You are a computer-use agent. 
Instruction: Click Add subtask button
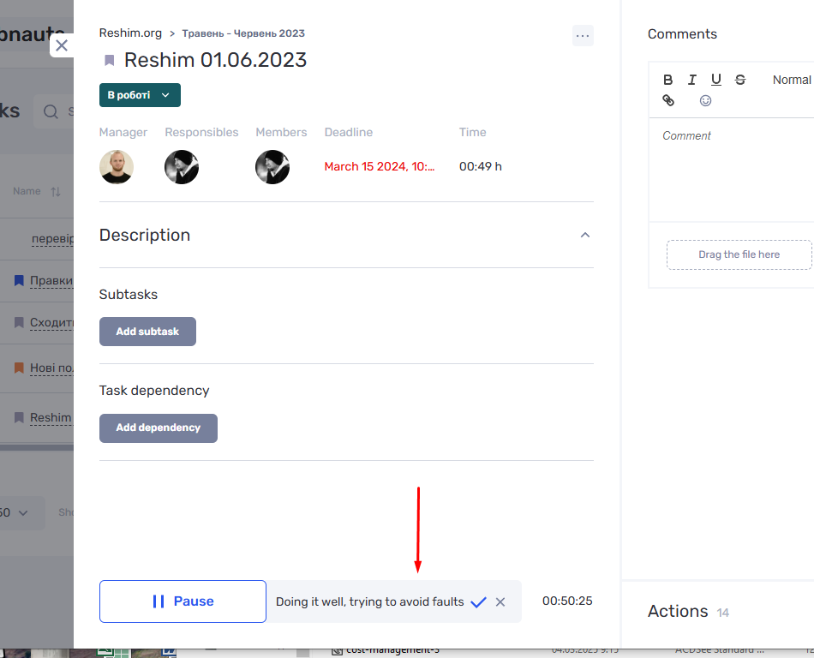[x=147, y=332]
